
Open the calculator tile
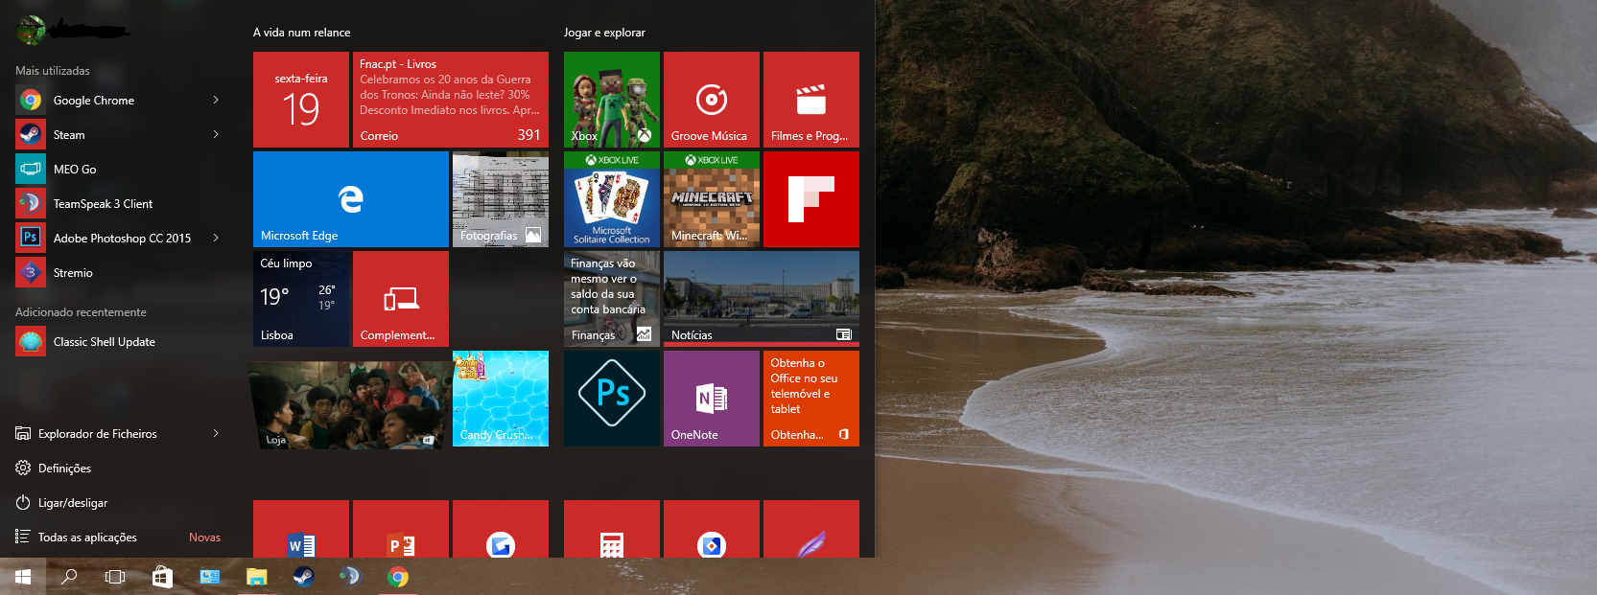coord(612,529)
